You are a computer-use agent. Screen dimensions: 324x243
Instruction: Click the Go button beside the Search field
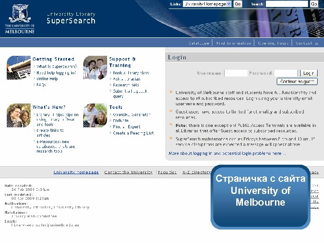tap(314, 4)
